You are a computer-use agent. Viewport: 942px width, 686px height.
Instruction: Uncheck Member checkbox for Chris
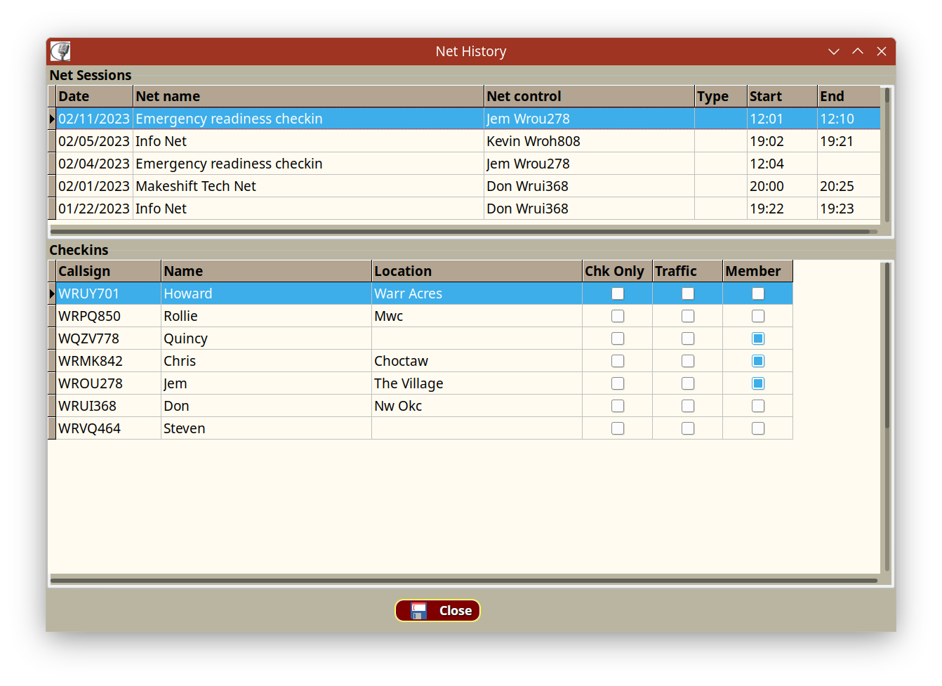point(758,361)
